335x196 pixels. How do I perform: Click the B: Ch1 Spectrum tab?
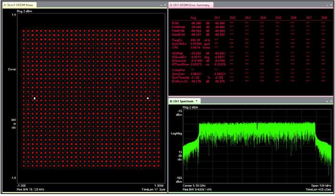pyautogui.click(x=181, y=101)
